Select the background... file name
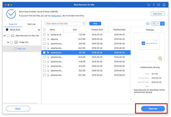 tap(56, 35)
